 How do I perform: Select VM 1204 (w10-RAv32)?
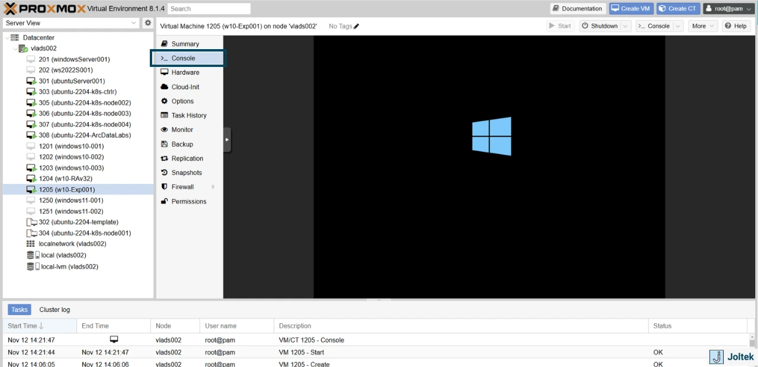tap(65, 179)
